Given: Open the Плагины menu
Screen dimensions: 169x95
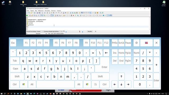Looking at the screenshot, I should pos(53,11).
